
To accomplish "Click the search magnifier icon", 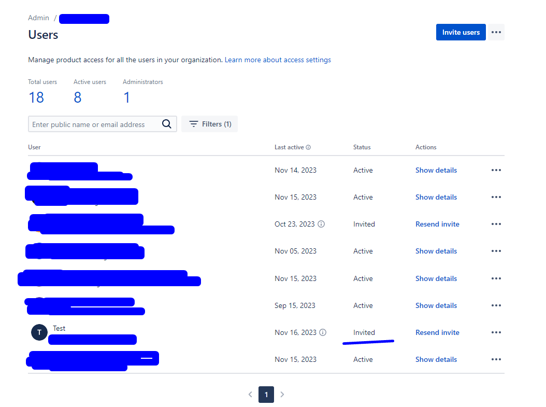I will (166, 124).
